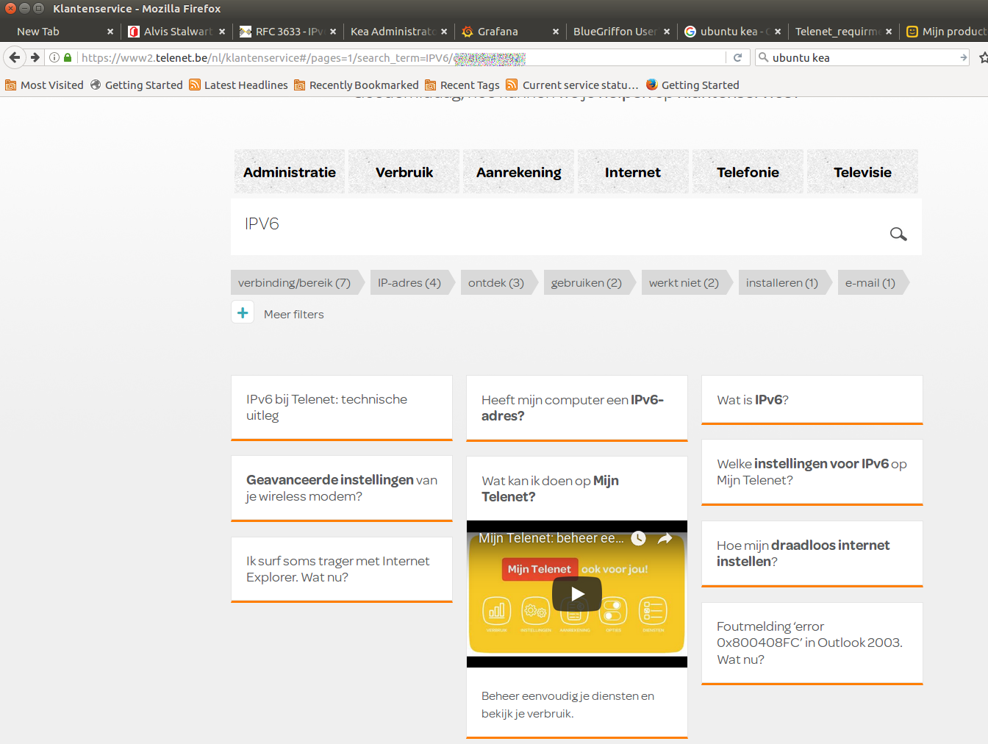
Task: Close the Grafana tab
Action: [x=556, y=32]
